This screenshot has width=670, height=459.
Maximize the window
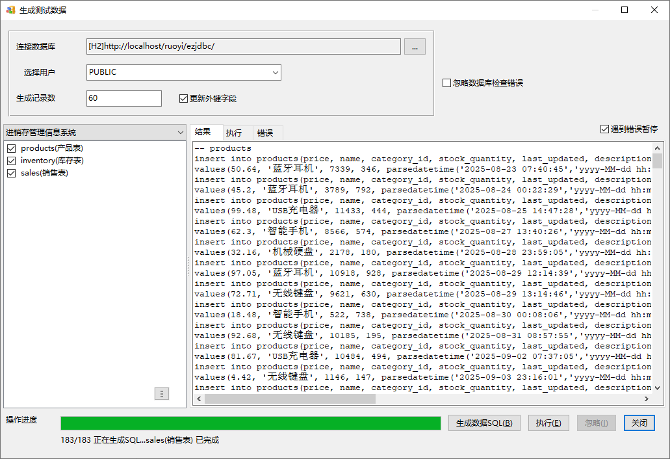(x=625, y=10)
